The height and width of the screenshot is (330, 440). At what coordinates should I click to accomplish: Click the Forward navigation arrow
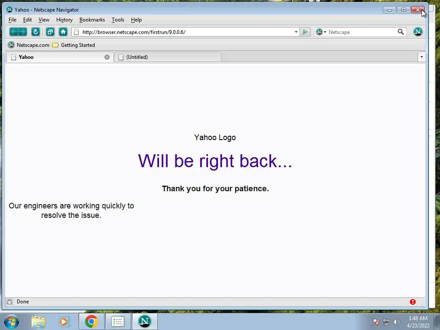click(x=23, y=32)
